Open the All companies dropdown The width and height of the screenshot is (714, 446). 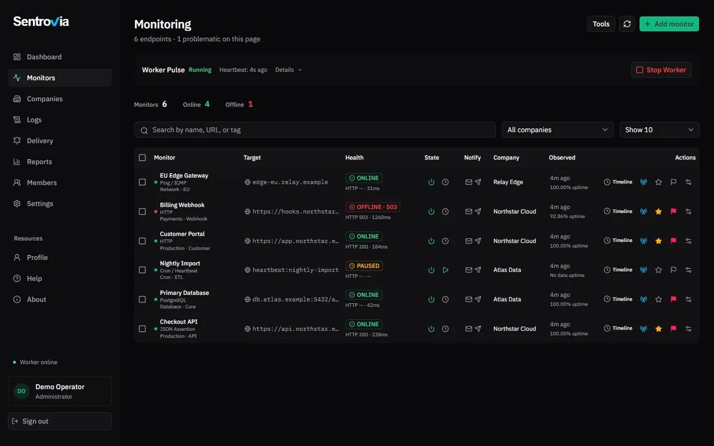(558, 130)
